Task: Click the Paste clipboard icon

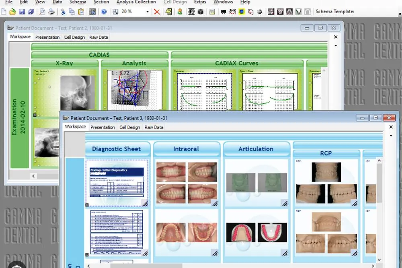Action: click(81, 12)
